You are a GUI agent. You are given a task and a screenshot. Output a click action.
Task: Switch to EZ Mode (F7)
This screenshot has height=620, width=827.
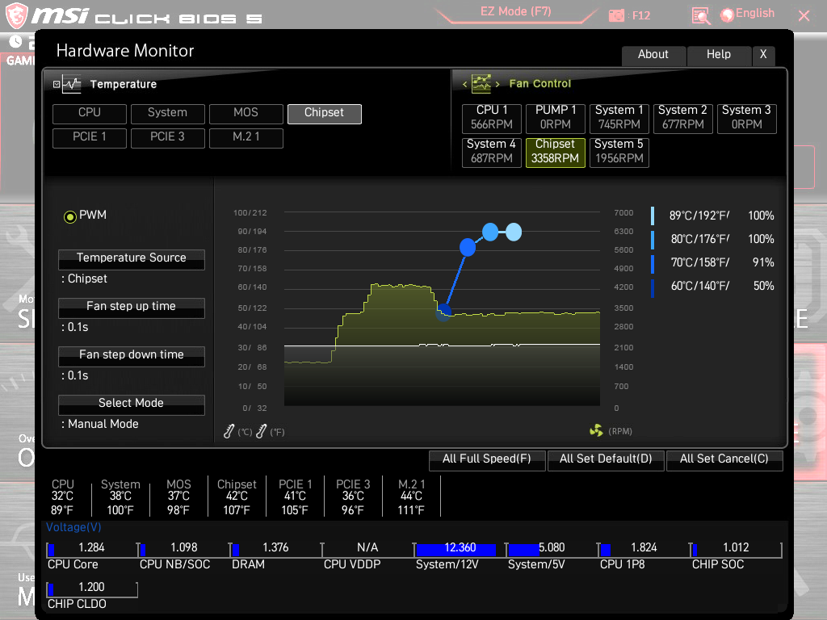516,12
